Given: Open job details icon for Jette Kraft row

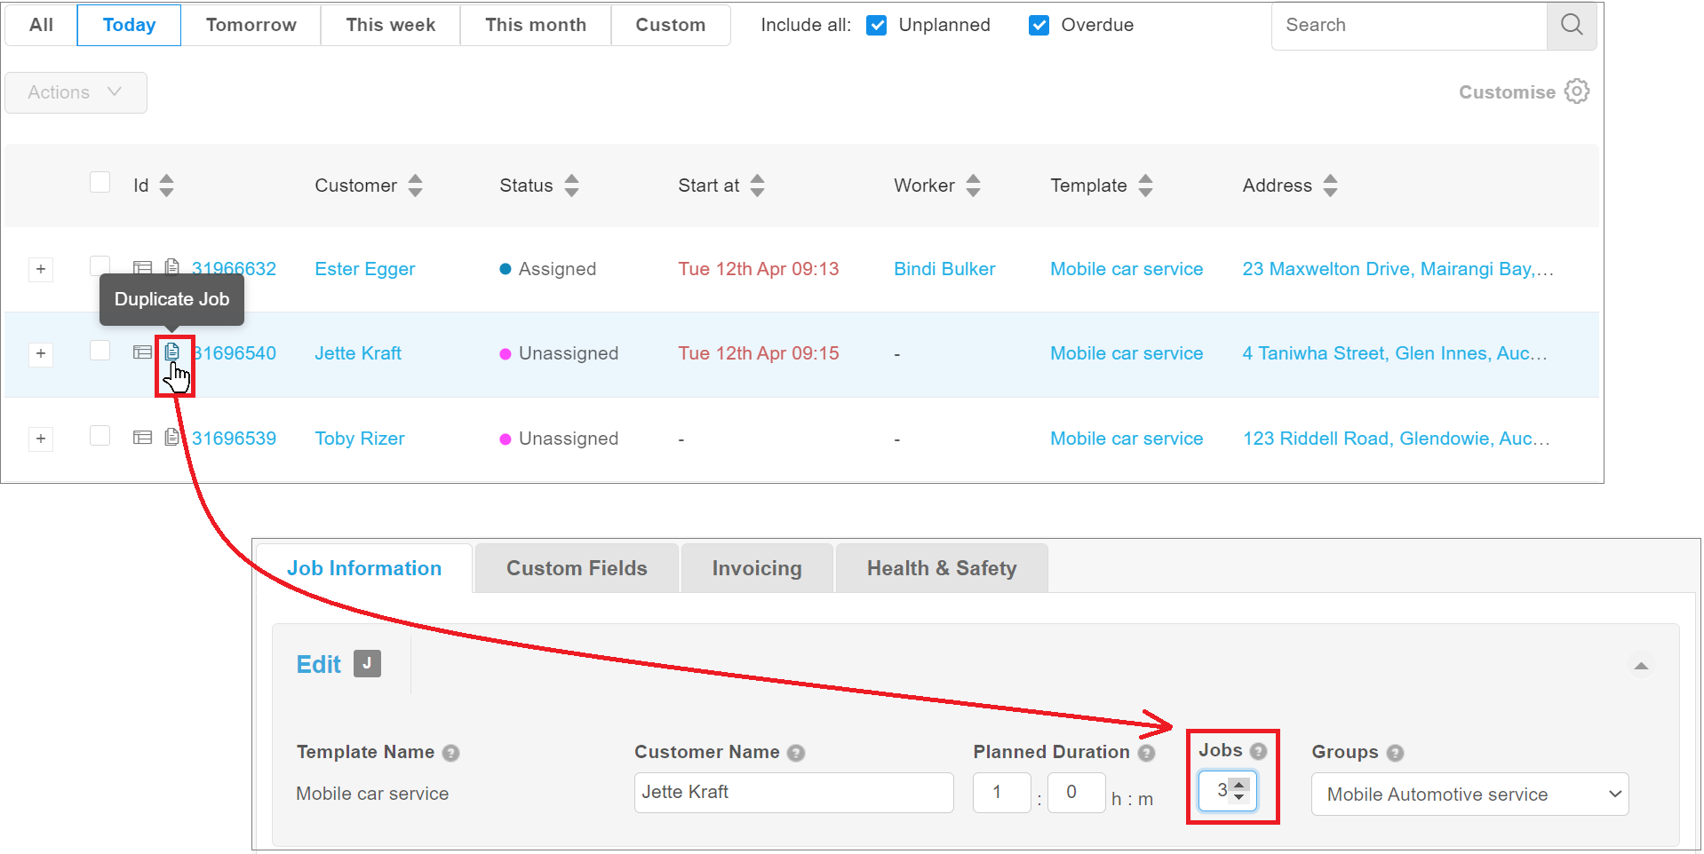Looking at the screenshot, I should click(142, 352).
